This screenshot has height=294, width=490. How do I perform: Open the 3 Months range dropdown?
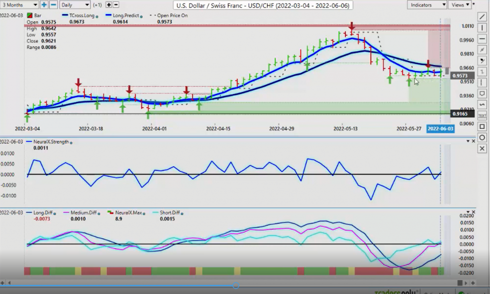click(x=19, y=5)
